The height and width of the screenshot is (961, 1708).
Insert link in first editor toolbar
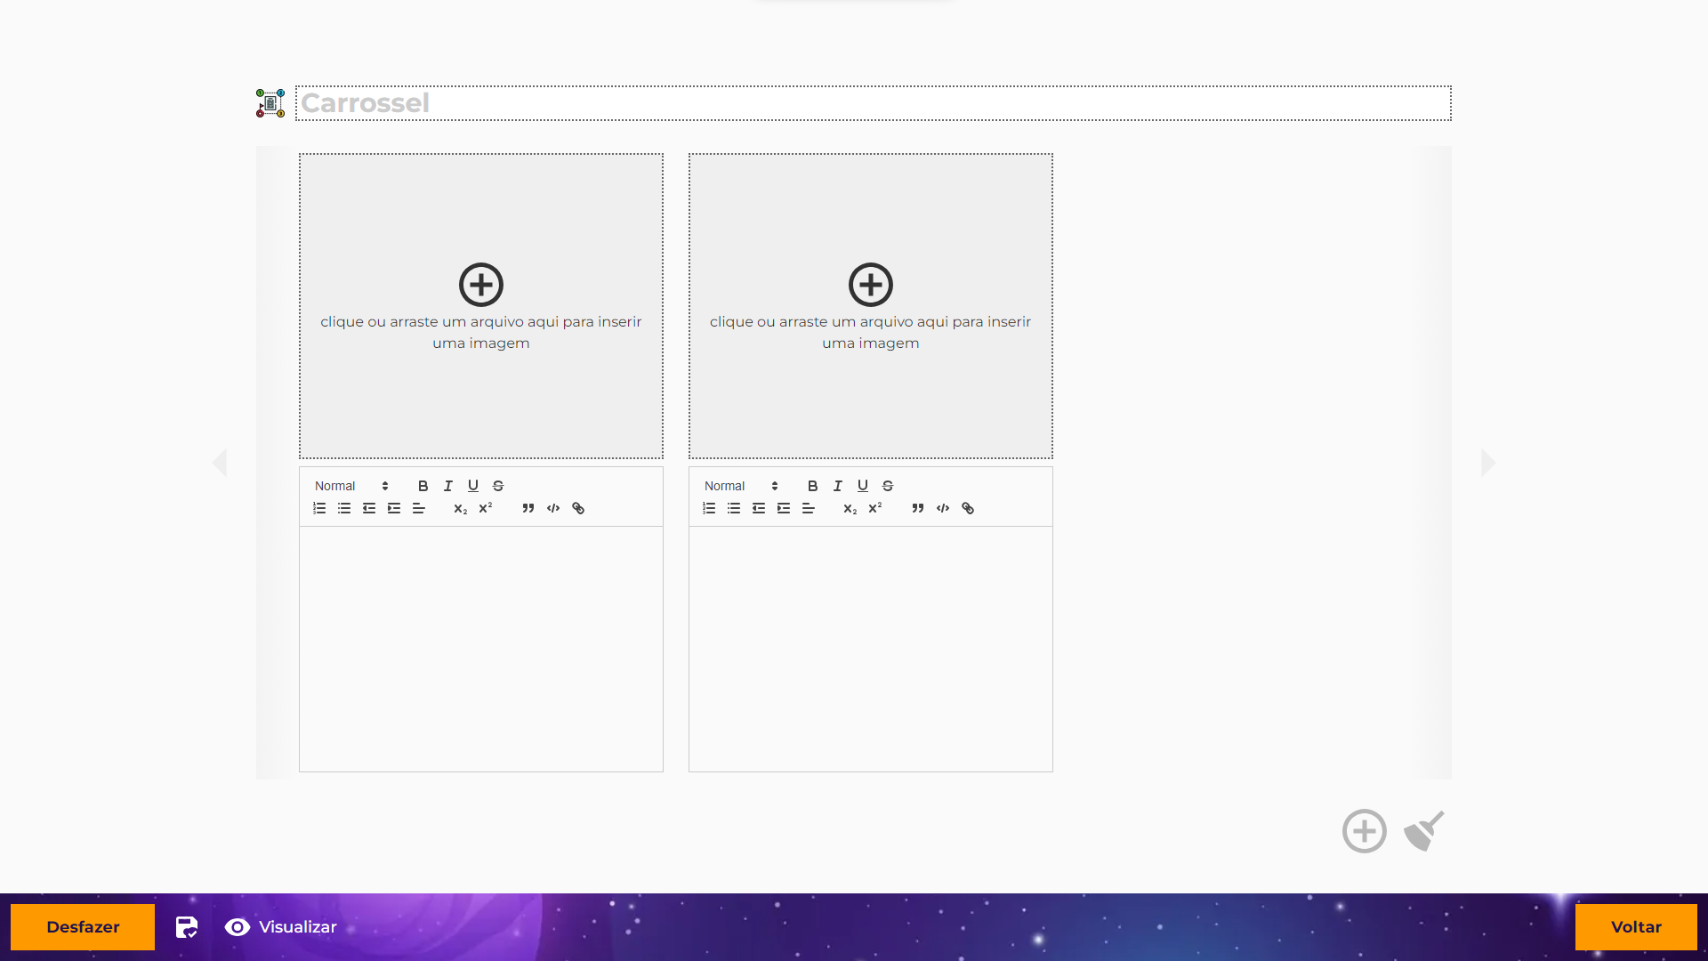578,508
